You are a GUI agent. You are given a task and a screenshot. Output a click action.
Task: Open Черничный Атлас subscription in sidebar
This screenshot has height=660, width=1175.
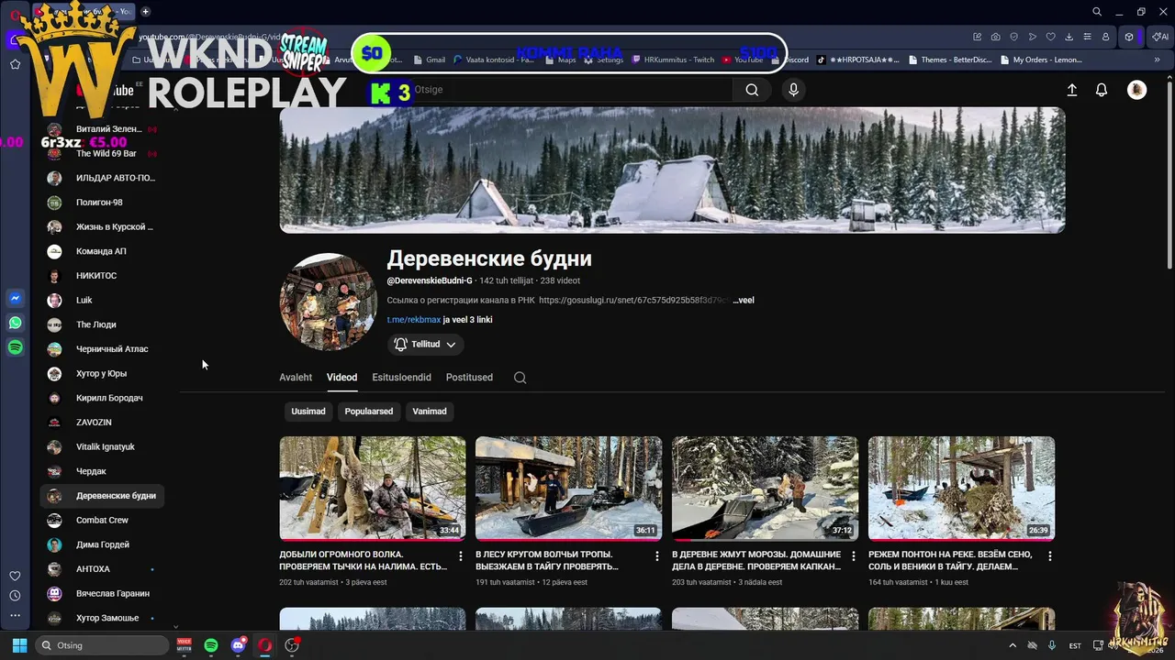click(102, 349)
